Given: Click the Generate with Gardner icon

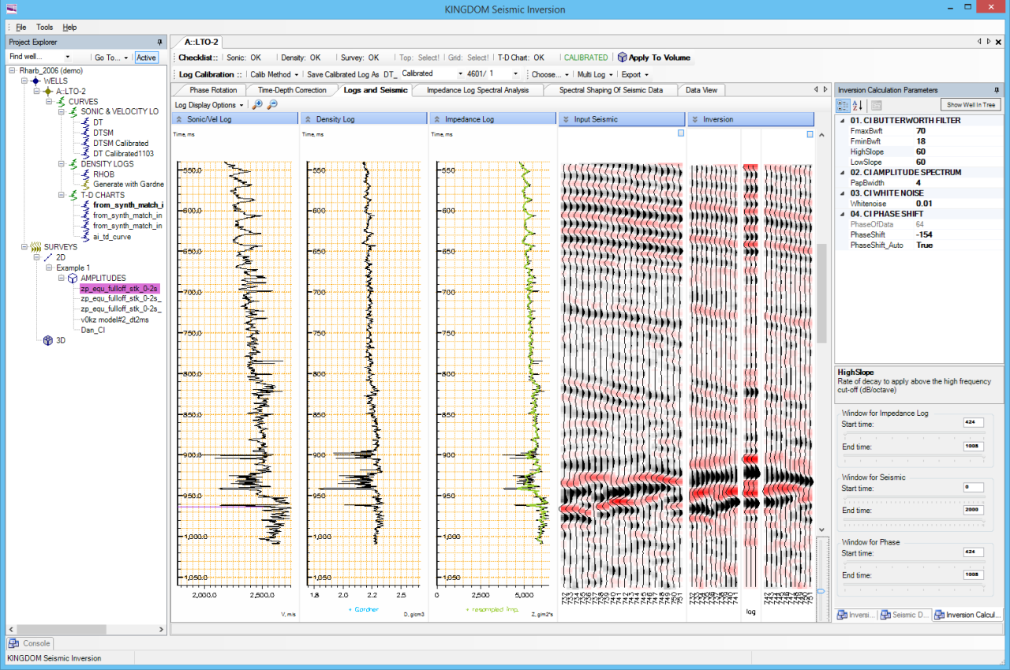Looking at the screenshot, I should 85,184.
